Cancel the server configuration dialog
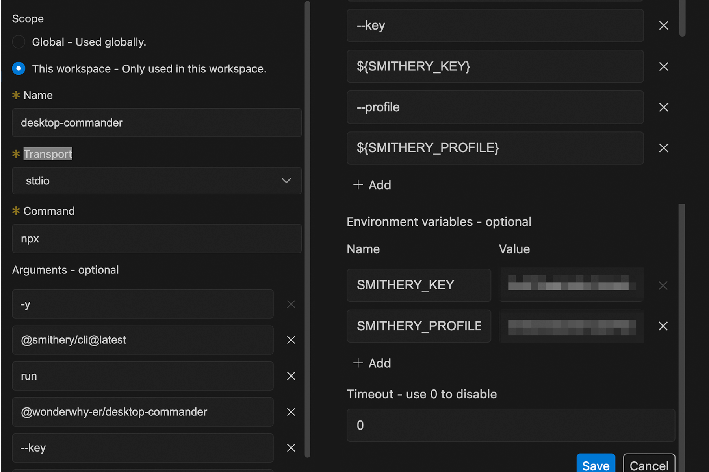 [649, 463]
